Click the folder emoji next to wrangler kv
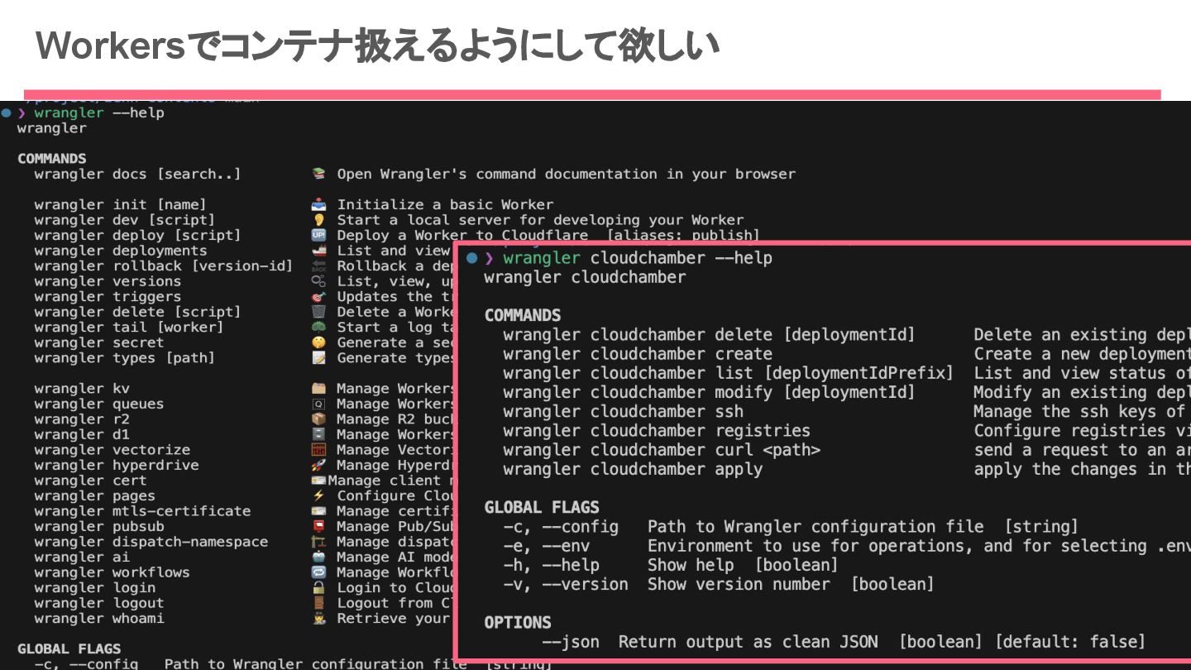 click(x=318, y=389)
